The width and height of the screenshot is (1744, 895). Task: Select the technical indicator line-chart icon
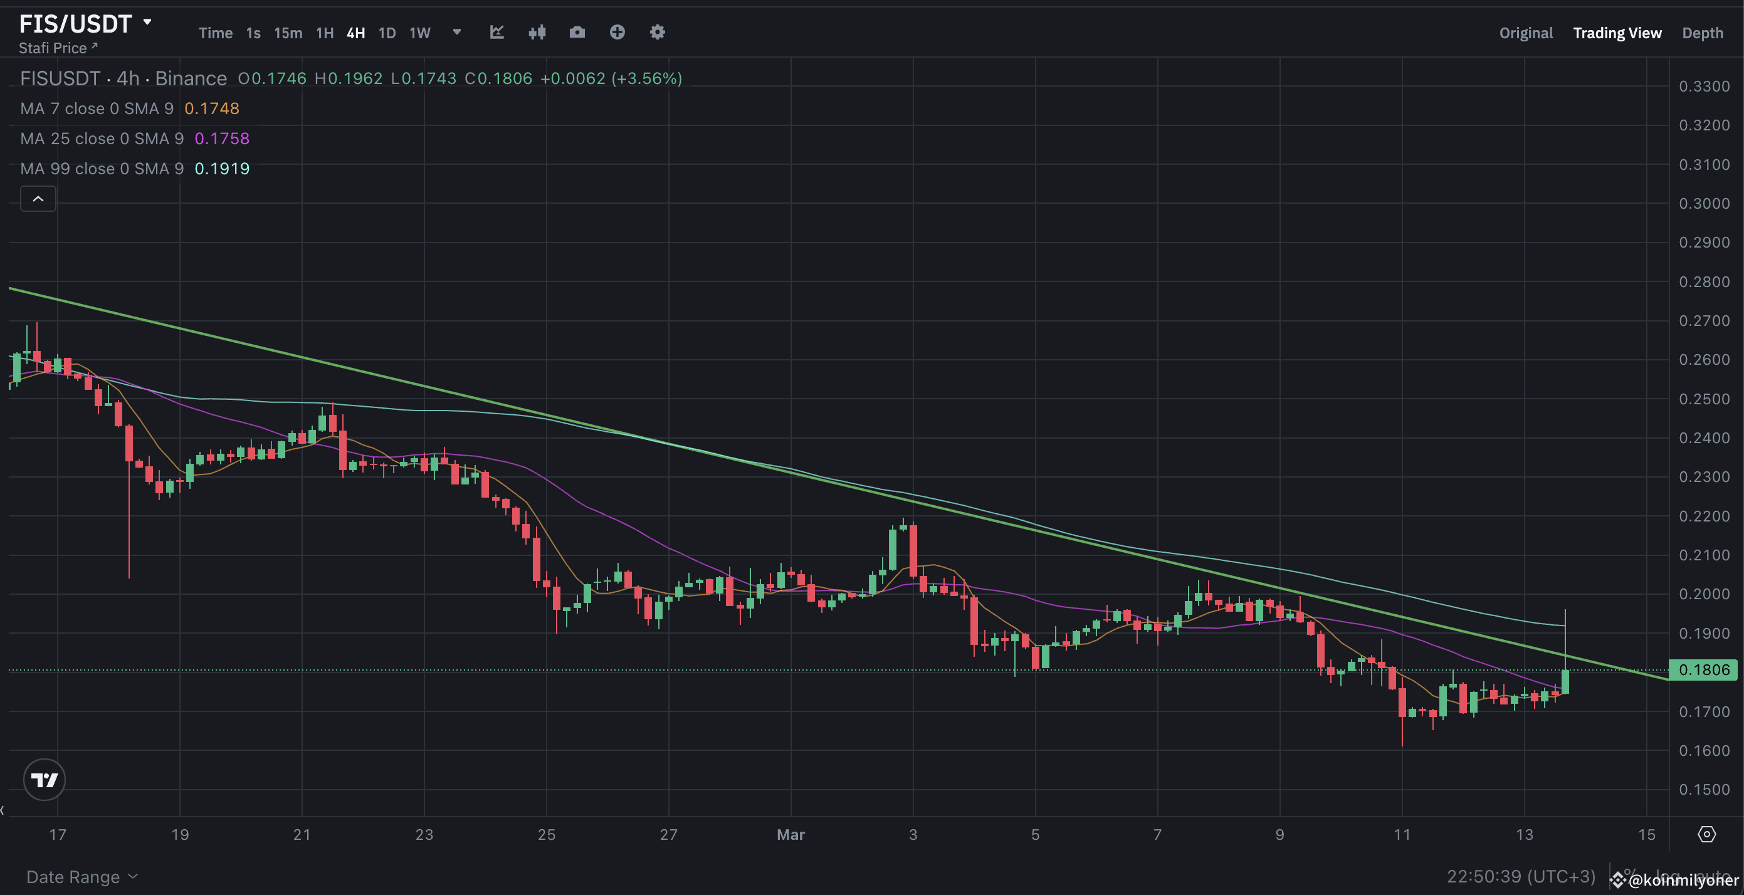coord(497,32)
